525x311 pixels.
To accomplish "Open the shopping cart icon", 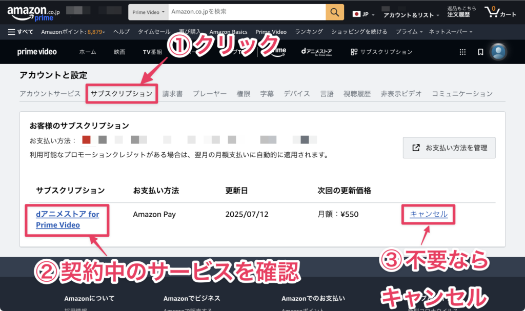I will click(500, 12).
